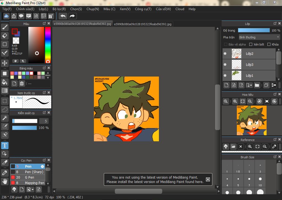This screenshot has width=282, height=200.
Task: Enable the Xén bớt checkbox
Action: [x=251, y=44]
